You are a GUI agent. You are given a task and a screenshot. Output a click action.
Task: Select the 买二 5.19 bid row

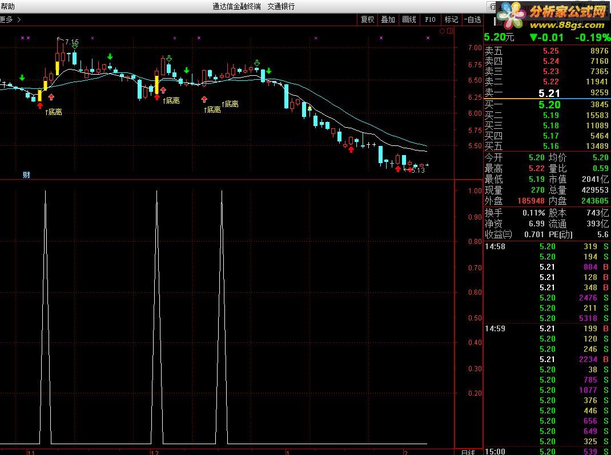pos(546,115)
